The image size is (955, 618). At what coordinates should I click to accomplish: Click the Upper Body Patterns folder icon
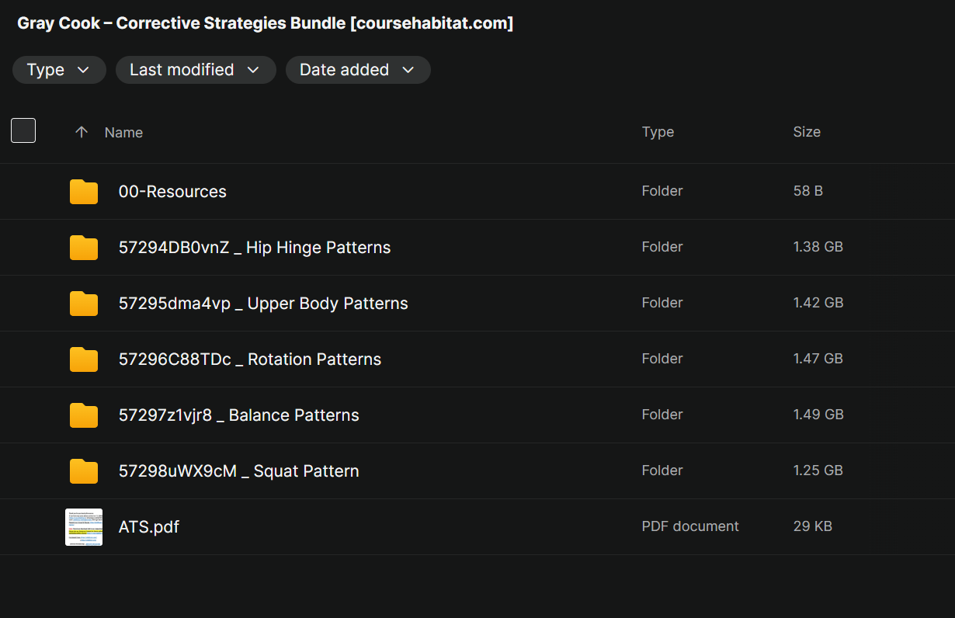click(x=84, y=304)
